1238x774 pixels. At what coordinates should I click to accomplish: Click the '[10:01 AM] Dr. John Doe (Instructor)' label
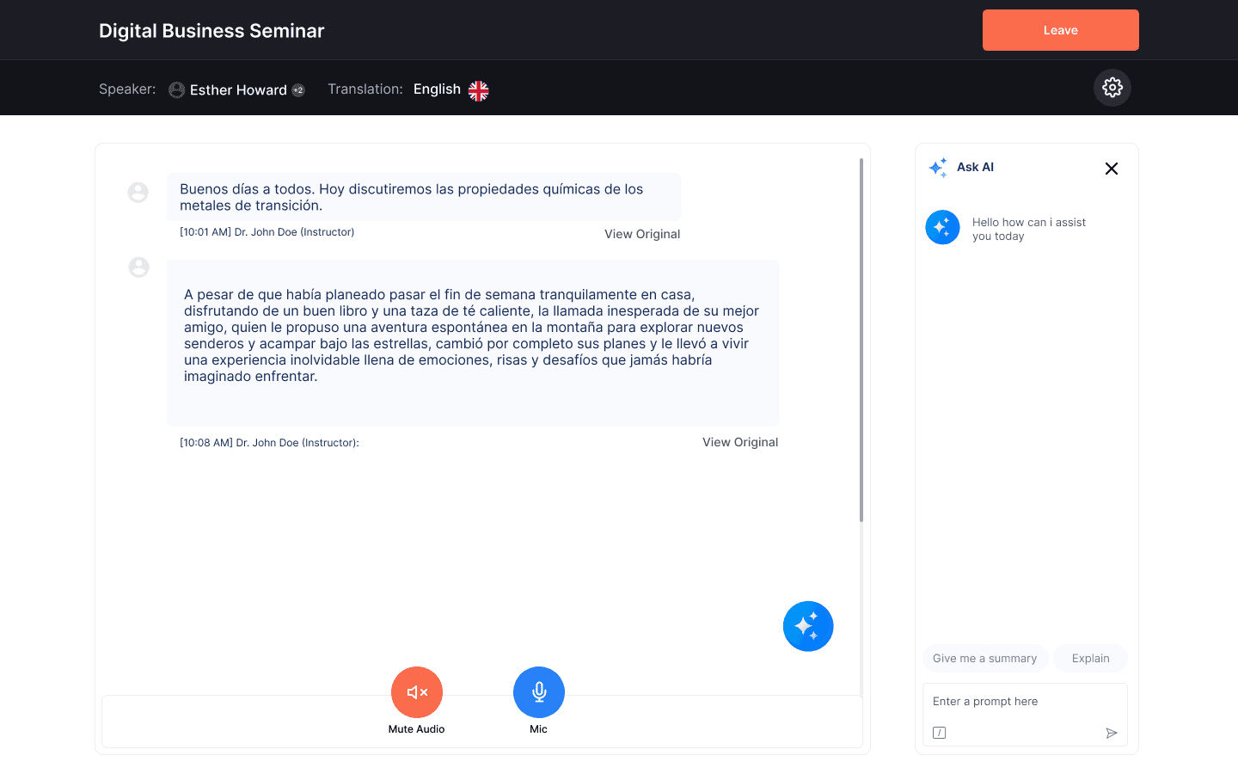point(267,232)
